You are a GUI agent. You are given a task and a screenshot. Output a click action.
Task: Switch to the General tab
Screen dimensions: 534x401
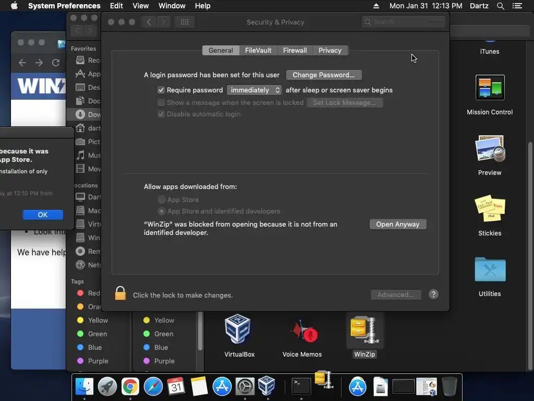click(221, 51)
